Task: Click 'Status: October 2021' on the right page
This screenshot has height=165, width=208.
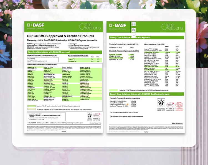Action: pyautogui.click(x=177, y=123)
